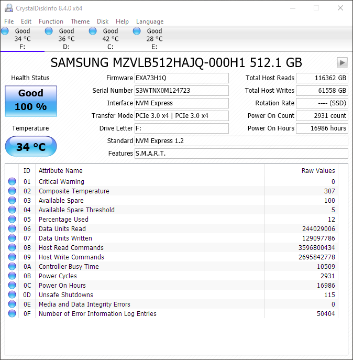Screen dimensions: 353x360
Task: Click the Features field S.M.A.R.T.
Action: 241,154
